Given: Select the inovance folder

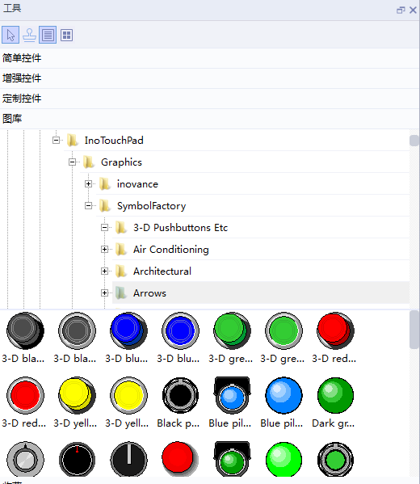Looking at the screenshot, I should (137, 184).
